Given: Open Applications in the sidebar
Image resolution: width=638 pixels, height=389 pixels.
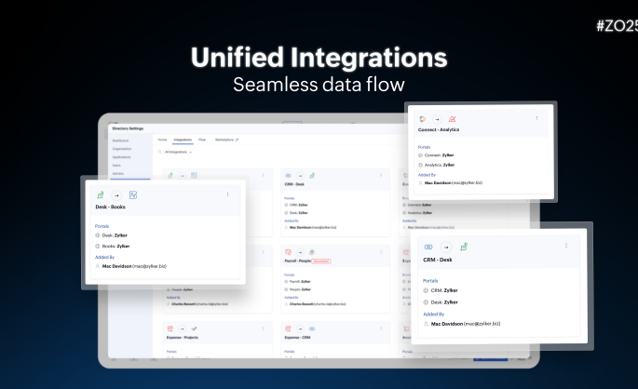Looking at the screenshot, I should [x=122, y=157].
